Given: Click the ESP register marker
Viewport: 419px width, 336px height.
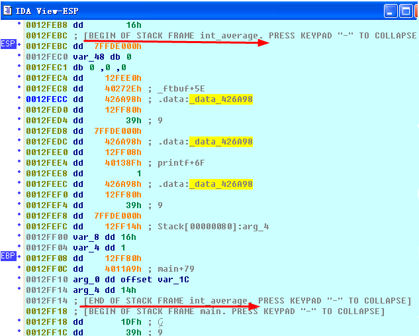Looking at the screenshot, I should [x=9, y=43].
